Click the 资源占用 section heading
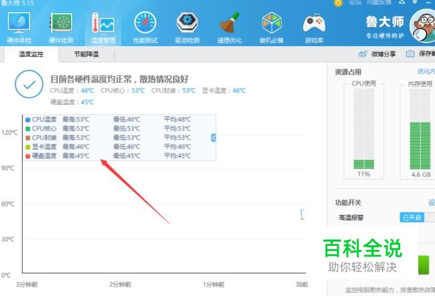435x296 pixels. pyautogui.click(x=348, y=72)
